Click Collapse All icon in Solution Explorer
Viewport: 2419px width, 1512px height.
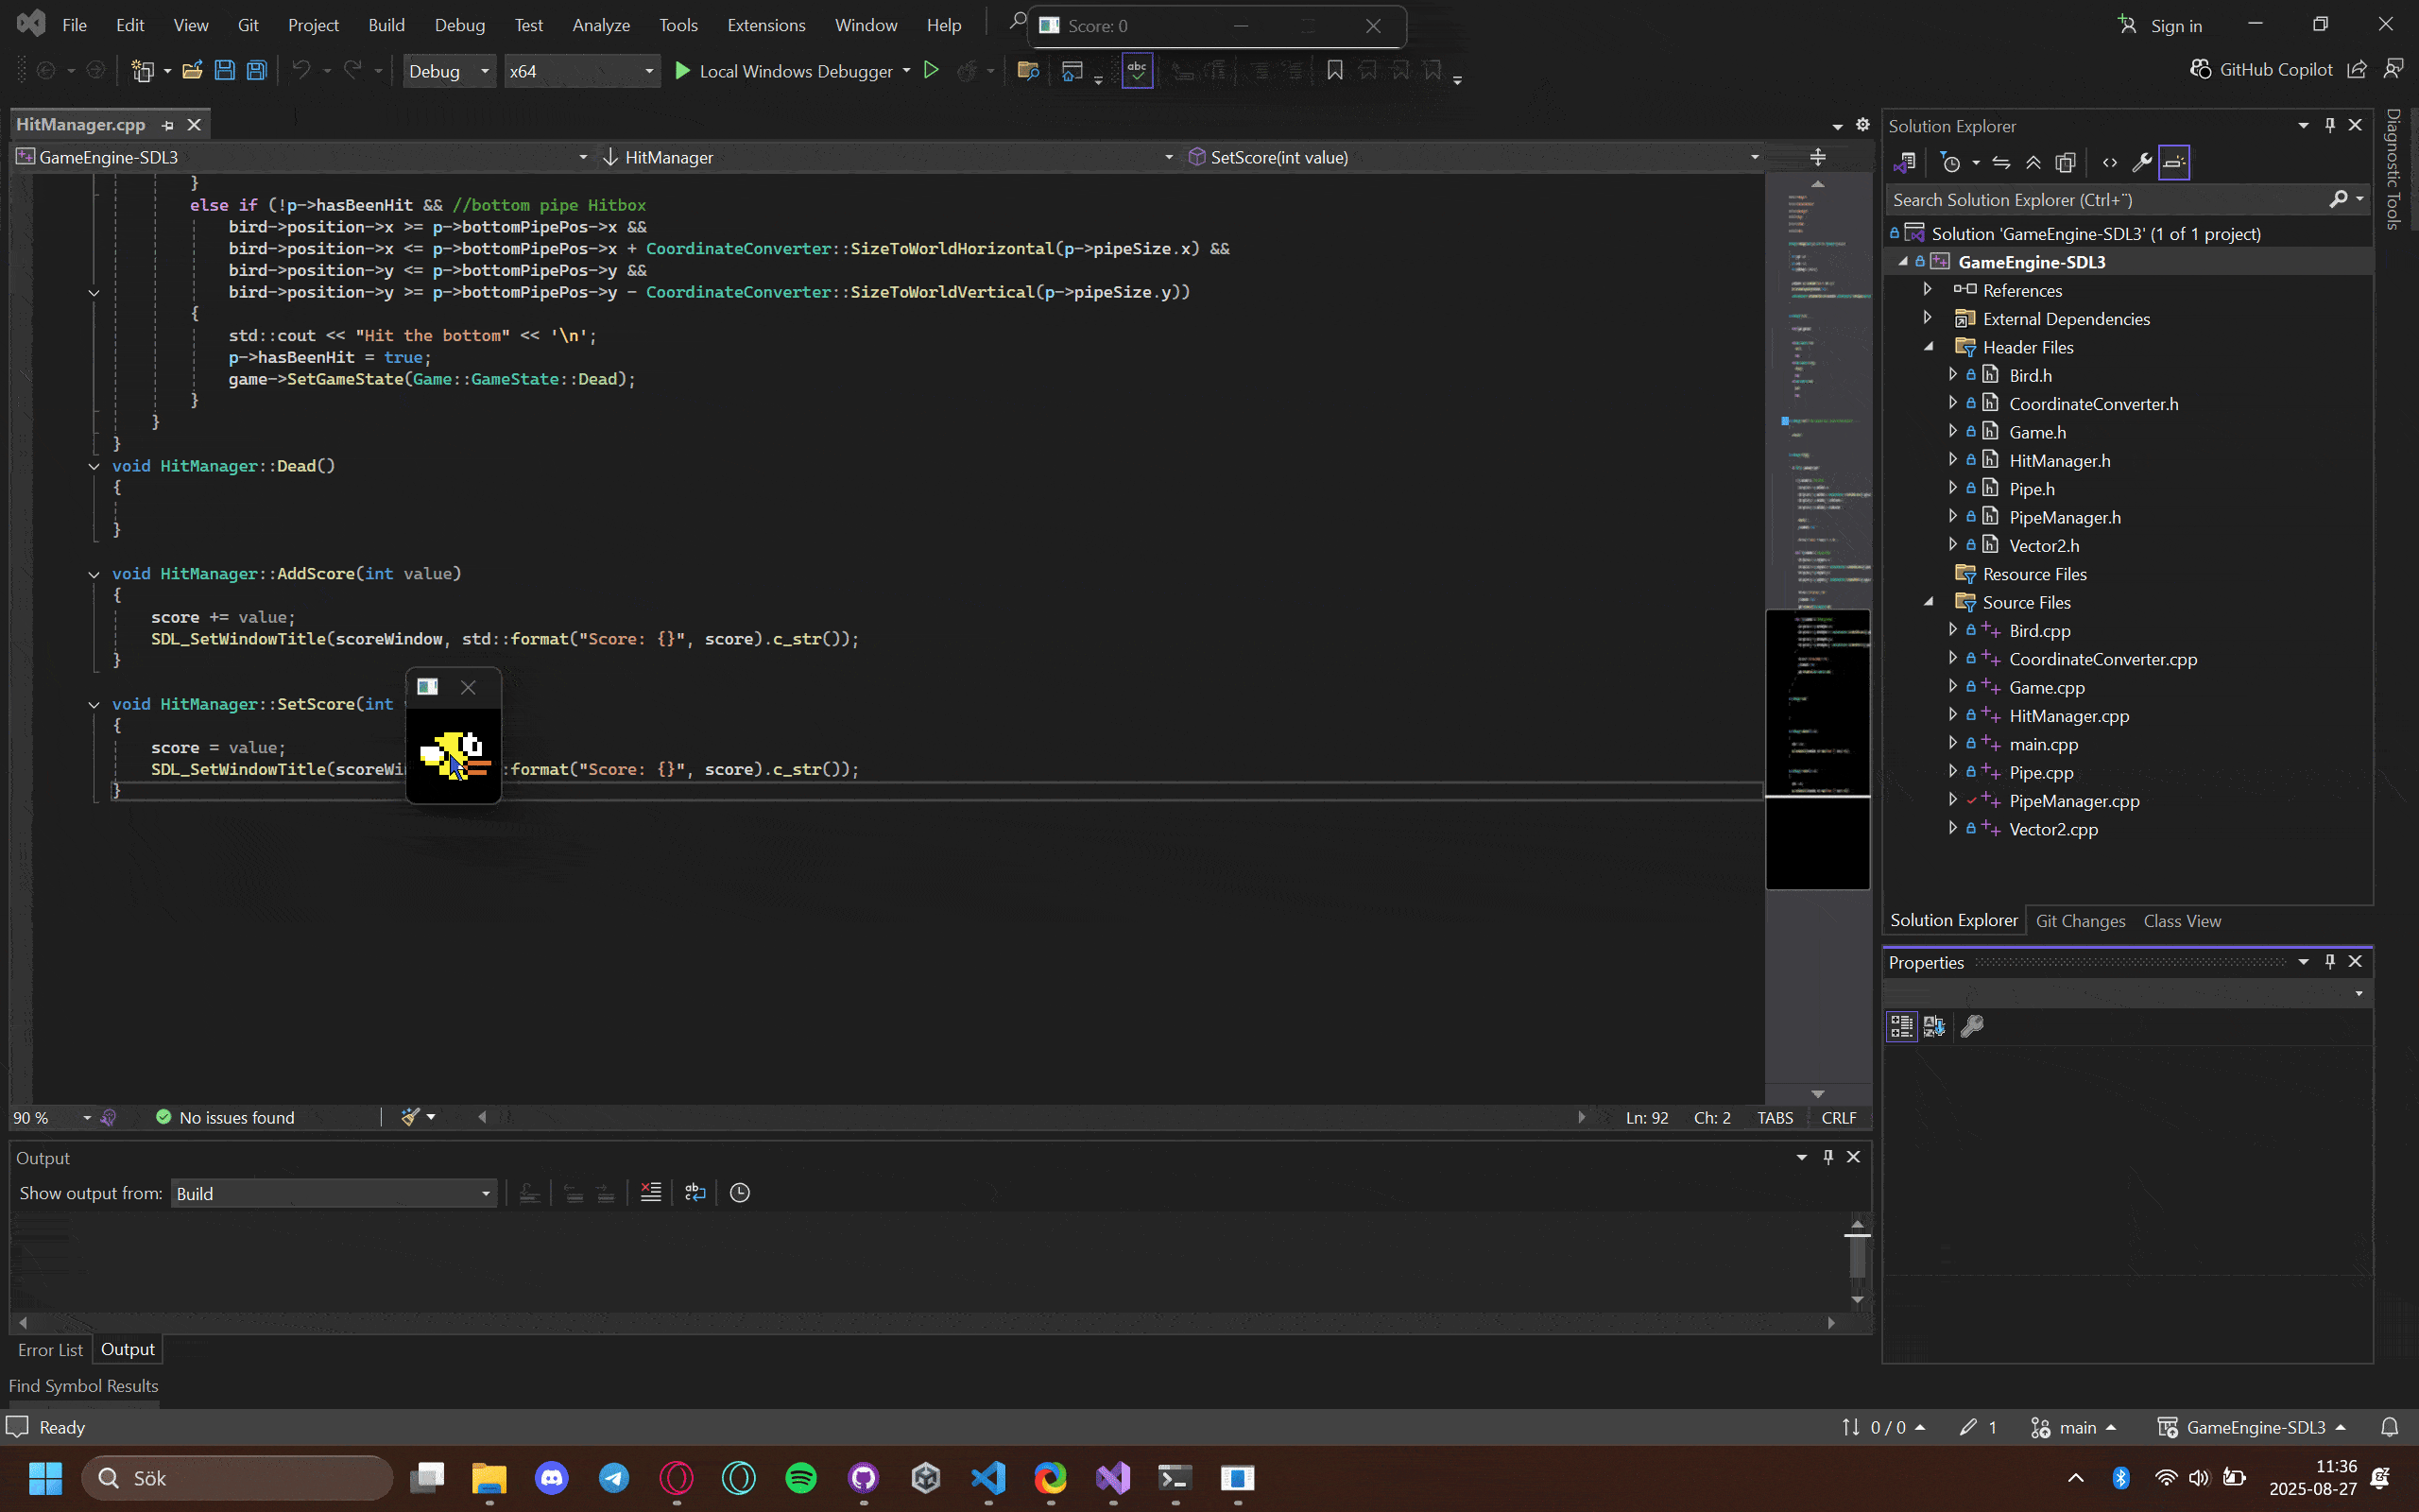tap(2033, 162)
